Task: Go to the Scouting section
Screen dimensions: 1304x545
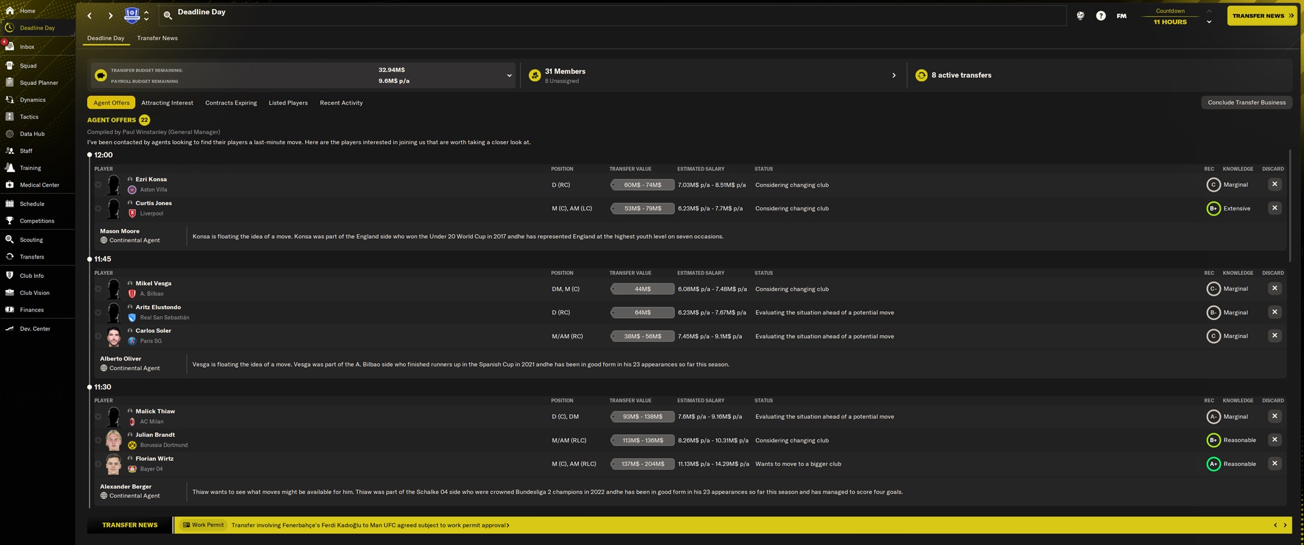Action: click(31, 239)
